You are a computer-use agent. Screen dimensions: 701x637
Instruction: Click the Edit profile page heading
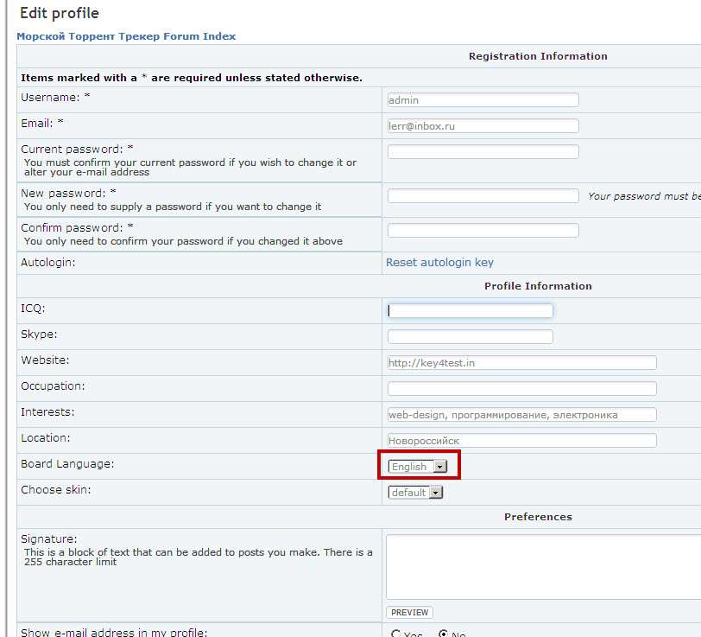tap(60, 14)
